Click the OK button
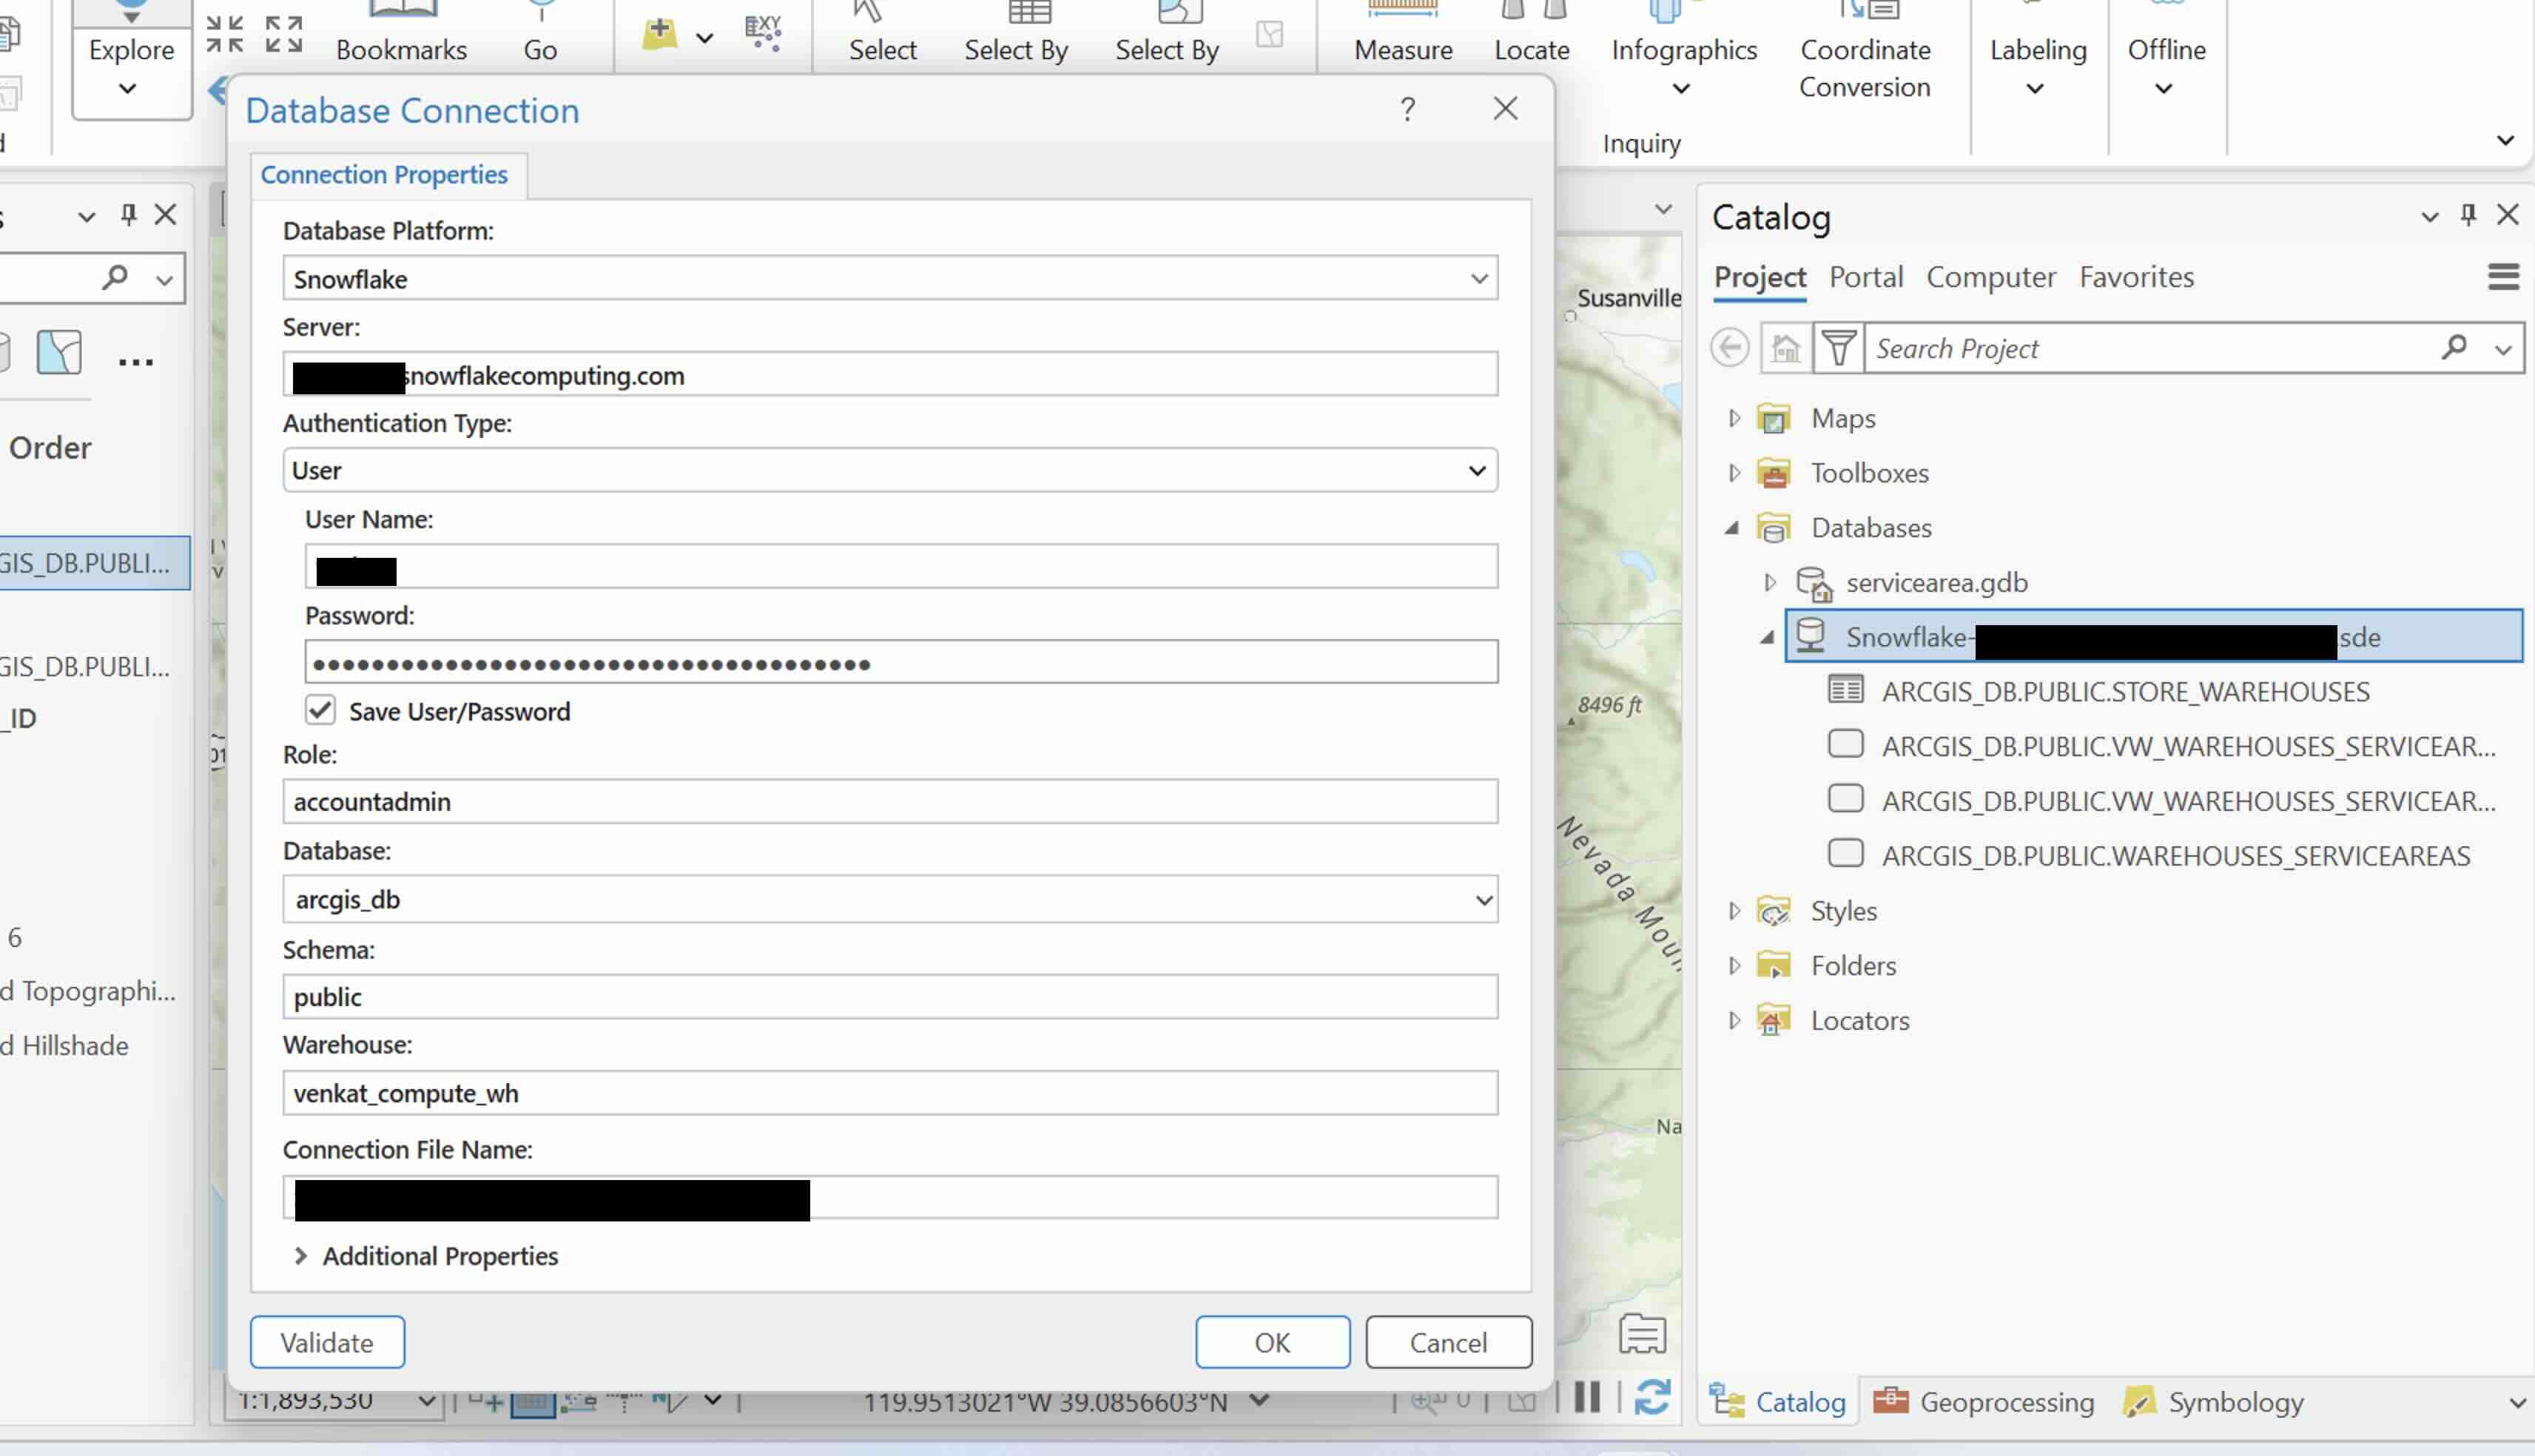This screenshot has height=1456, width=2535. pyautogui.click(x=1271, y=1342)
